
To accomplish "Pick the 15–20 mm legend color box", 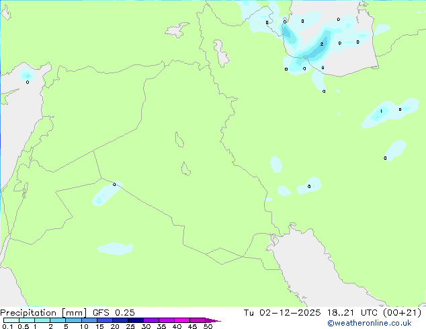I will (x=104, y=320).
